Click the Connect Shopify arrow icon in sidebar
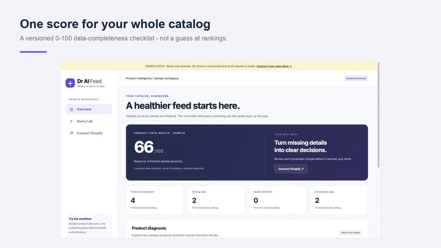Viewport: 441px width, 248px height. pos(71,133)
